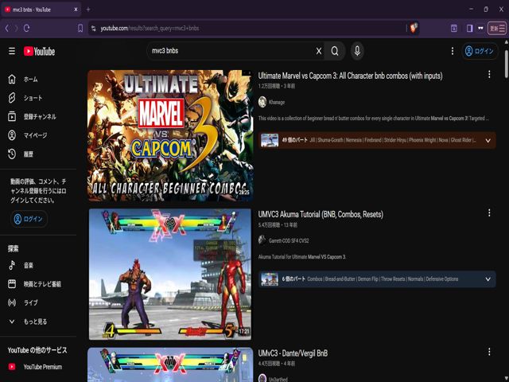Viewport: 509px width, 382px height.
Task: Go back with the browser back arrow
Action: pos(7,29)
